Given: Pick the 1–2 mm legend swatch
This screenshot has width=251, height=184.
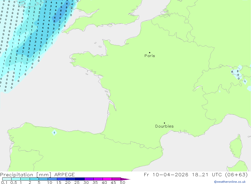Looking at the screenshot, I should tap(25, 179).
